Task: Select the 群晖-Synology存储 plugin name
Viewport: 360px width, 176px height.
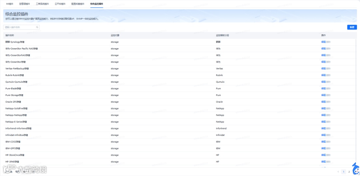Action: (15, 42)
